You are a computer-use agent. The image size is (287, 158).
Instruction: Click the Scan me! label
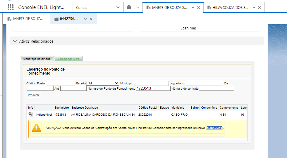(x=188, y=28)
